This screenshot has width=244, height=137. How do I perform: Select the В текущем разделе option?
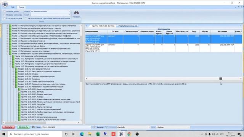point(5,18)
